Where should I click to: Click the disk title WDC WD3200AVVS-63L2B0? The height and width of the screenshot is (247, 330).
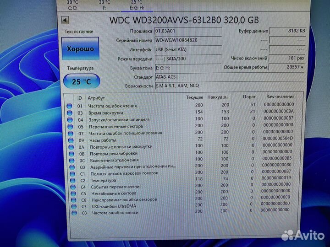(165, 21)
